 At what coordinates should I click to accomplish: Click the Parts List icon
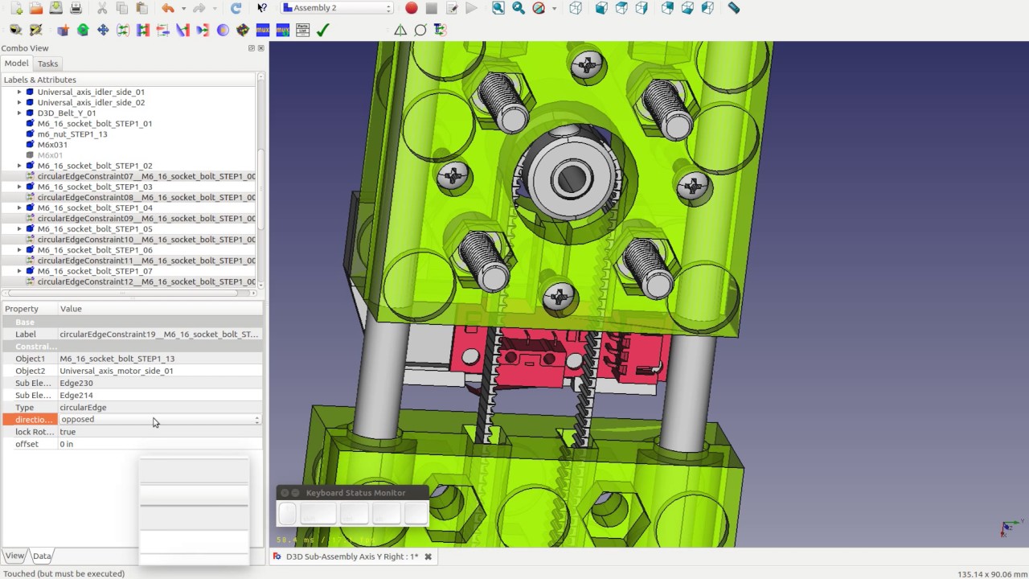pos(302,30)
